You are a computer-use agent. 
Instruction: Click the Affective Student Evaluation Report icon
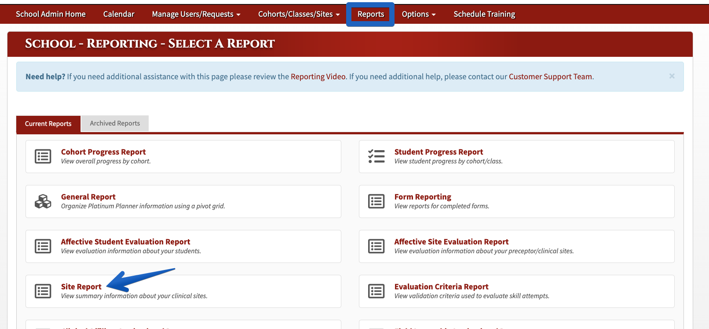tap(43, 246)
